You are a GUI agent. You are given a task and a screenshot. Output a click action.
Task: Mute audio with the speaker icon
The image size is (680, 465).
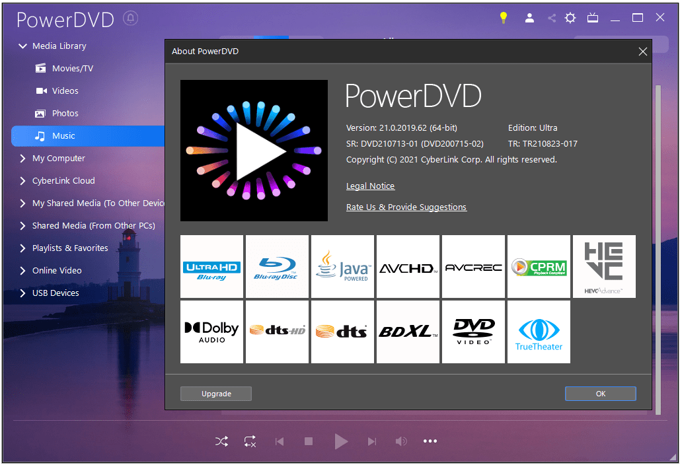click(401, 442)
